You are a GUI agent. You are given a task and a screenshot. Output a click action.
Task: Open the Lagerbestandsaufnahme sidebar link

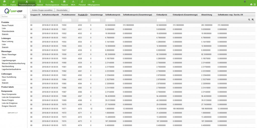point(11,69)
